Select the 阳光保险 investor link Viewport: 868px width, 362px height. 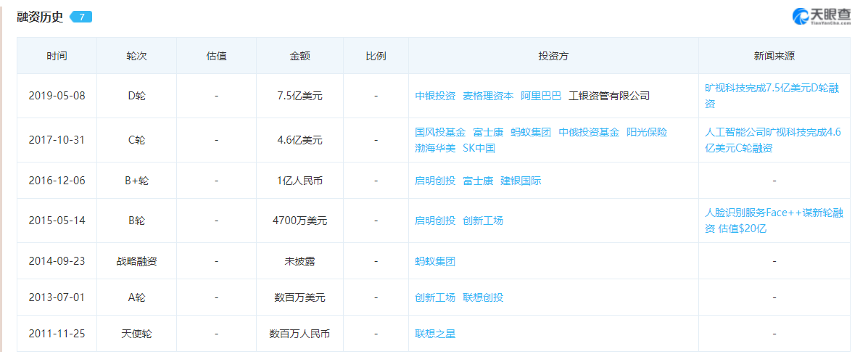click(647, 132)
